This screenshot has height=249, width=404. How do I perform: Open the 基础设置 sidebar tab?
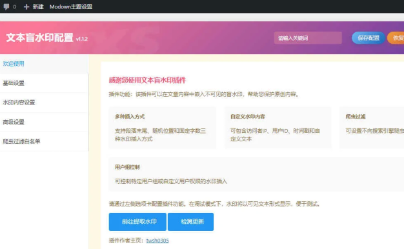click(44, 83)
